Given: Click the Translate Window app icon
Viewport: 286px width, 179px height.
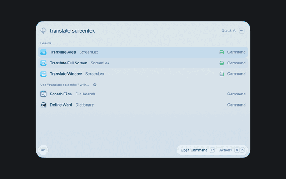Looking at the screenshot, I should [x=43, y=74].
